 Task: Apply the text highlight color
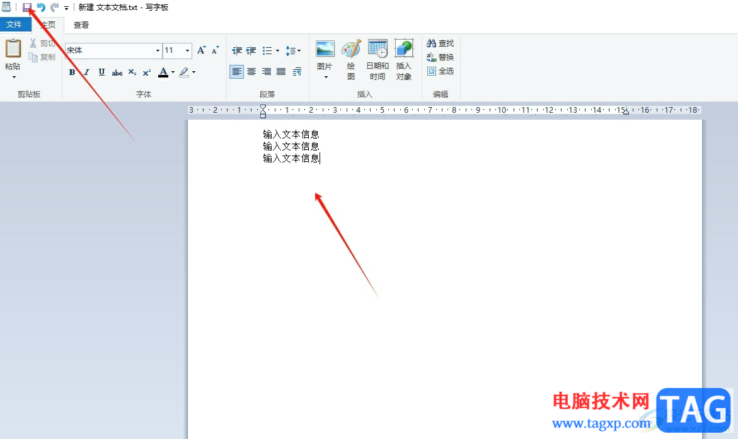[x=184, y=72]
